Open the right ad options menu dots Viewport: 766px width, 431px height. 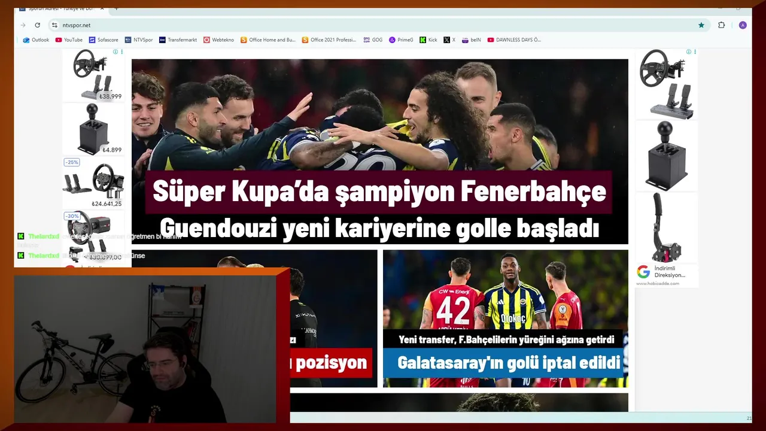695,52
